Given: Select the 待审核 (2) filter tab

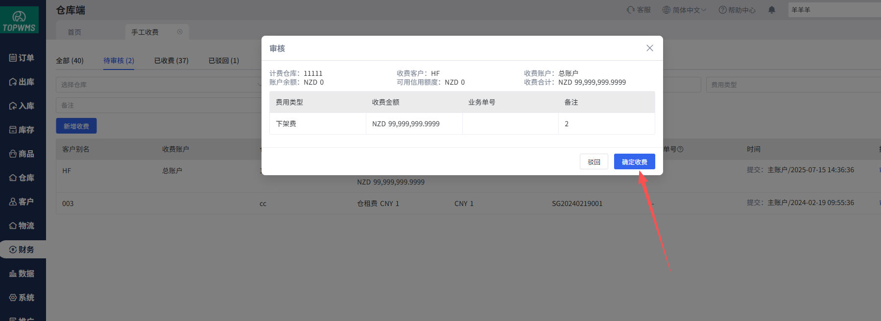Looking at the screenshot, I should [x=119, y=61].
